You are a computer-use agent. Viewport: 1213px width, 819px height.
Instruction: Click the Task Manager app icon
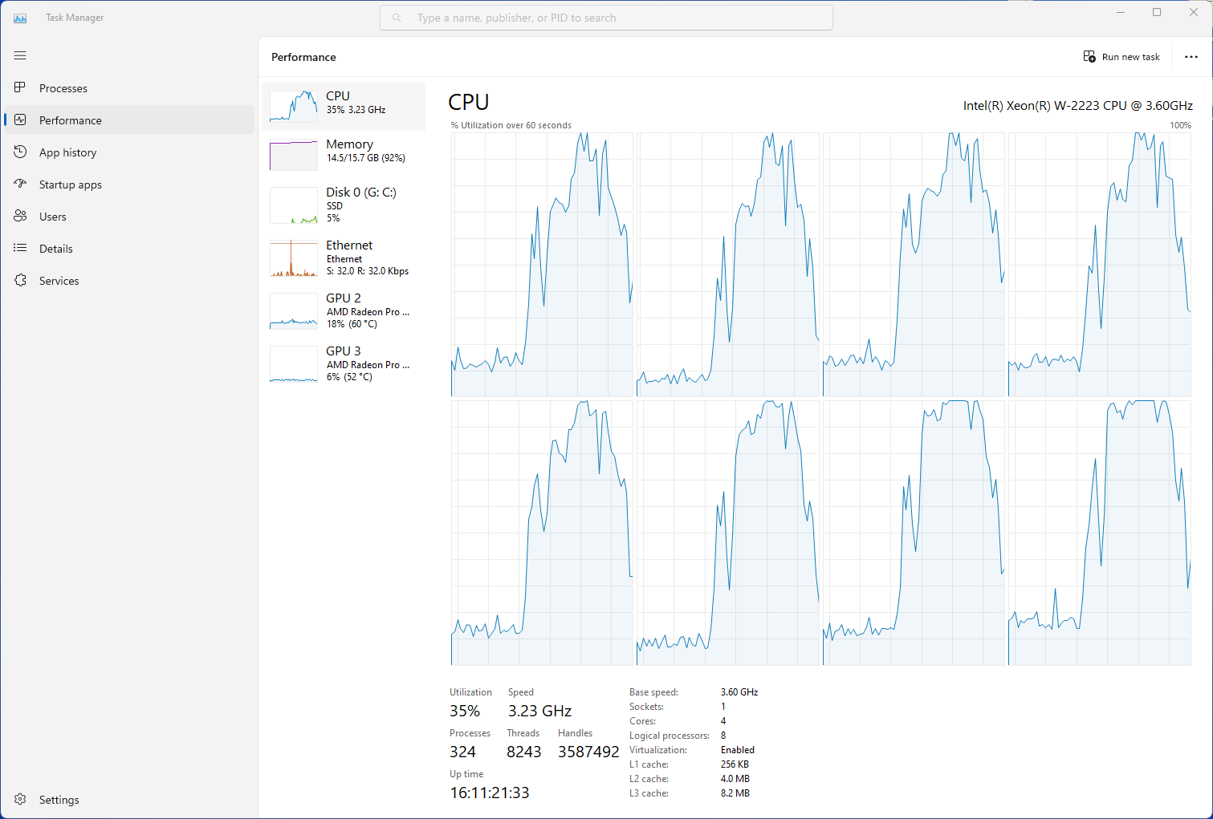tap(20, 18)
